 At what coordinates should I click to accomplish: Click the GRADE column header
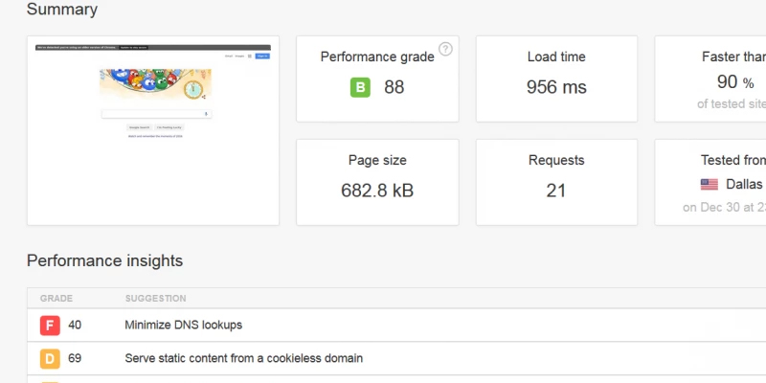56,299
